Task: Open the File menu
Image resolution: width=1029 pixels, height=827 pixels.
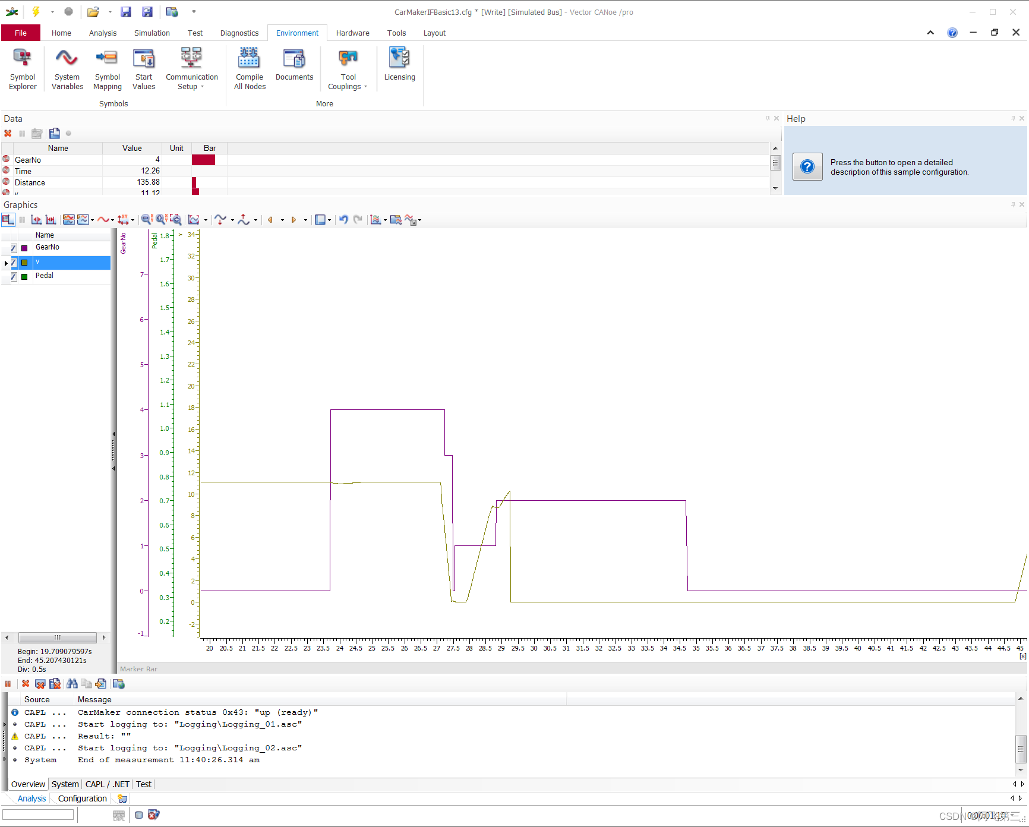Action: (x=21, y=33)
